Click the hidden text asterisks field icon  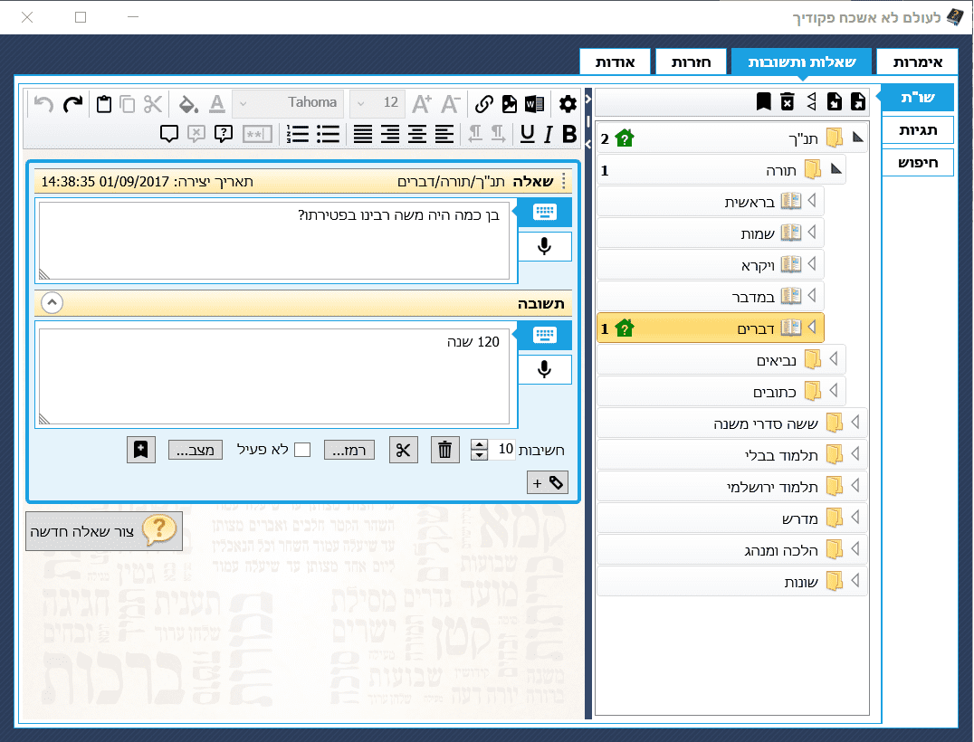(x=257, y=134)
